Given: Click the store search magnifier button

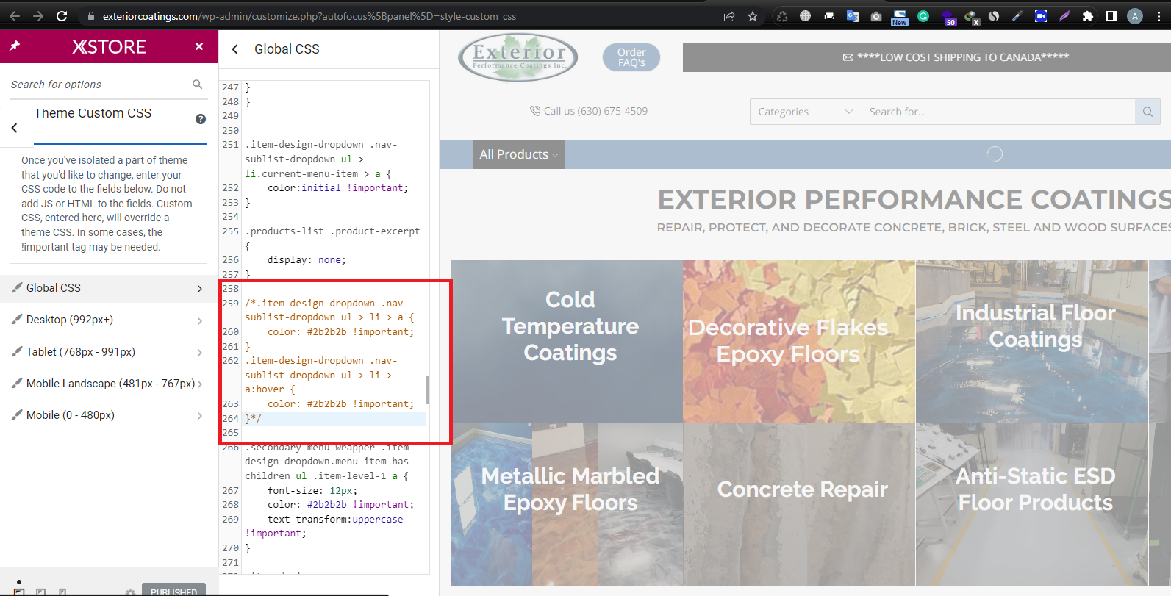Looking at the screenshot, I should (x=1147, y=112).
